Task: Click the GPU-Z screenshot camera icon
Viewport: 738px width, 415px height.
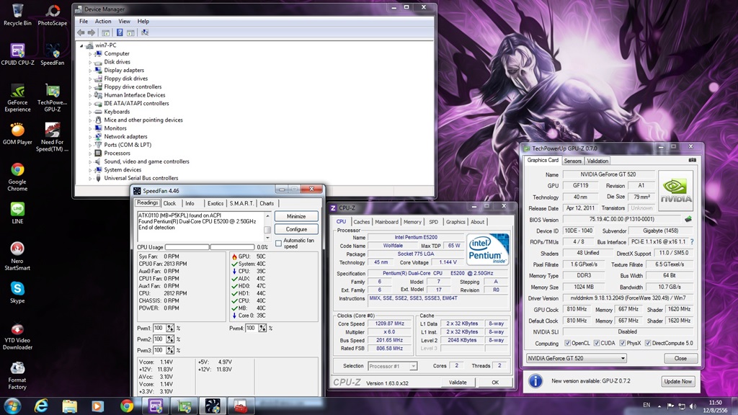Action: 692,160
